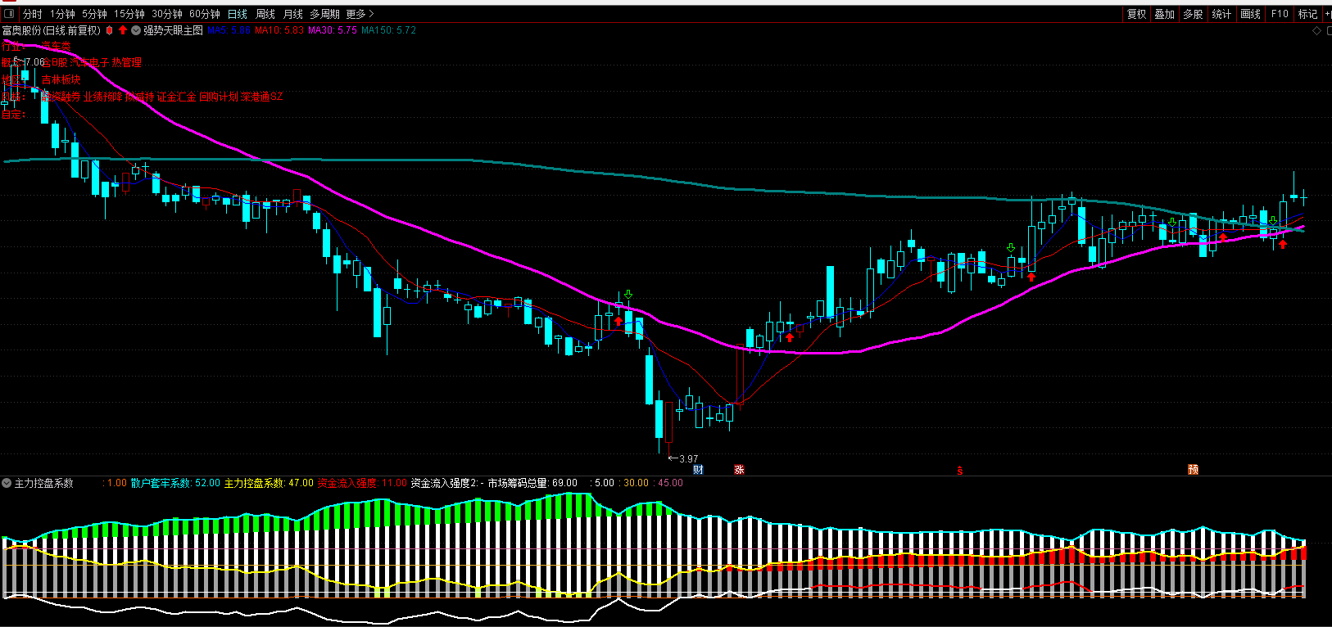
Task: Click 主力控盘系数: 47.00 yellow value
Action: (x=269, y=484)
